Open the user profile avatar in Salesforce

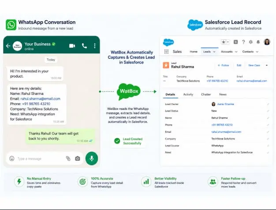tap(267, 42)
